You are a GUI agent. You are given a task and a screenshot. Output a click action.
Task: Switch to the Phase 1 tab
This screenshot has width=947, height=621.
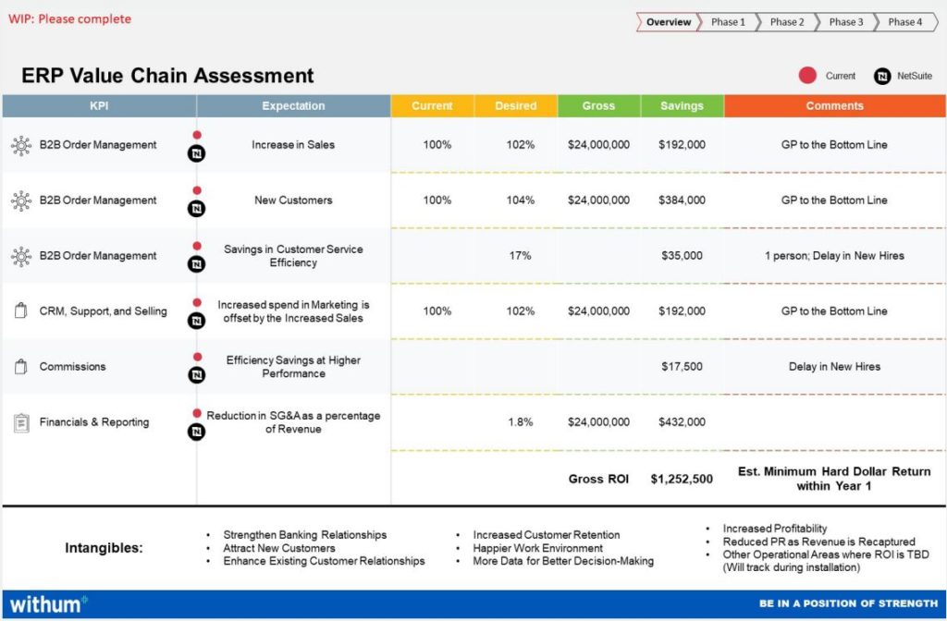pyautogui.click(x=728, y=22)
